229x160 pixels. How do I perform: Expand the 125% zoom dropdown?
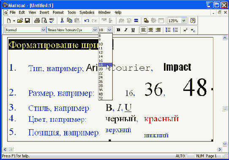point(184,21)
